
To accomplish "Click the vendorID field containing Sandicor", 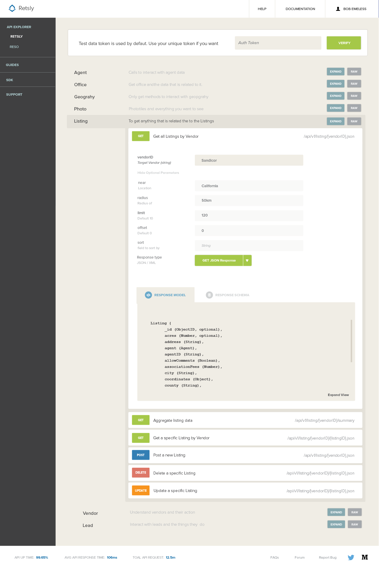I will tap(249, 160).
